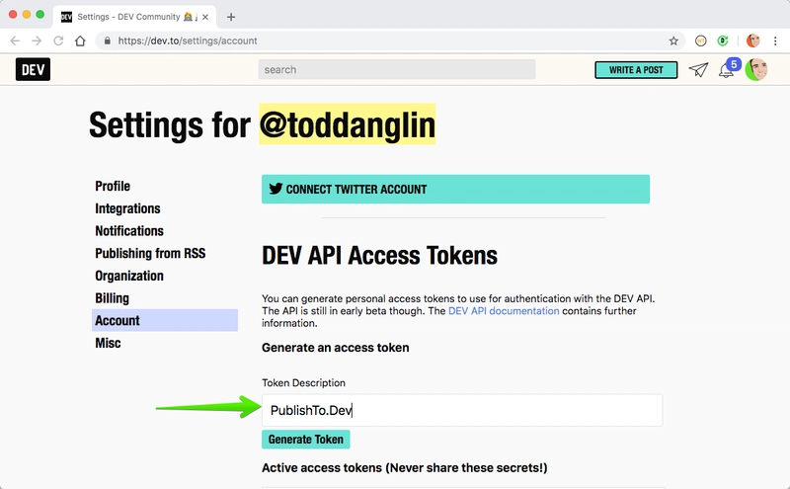Open the Notifications settings section
This screenshot has width=790, height=489.
(129, 231)
